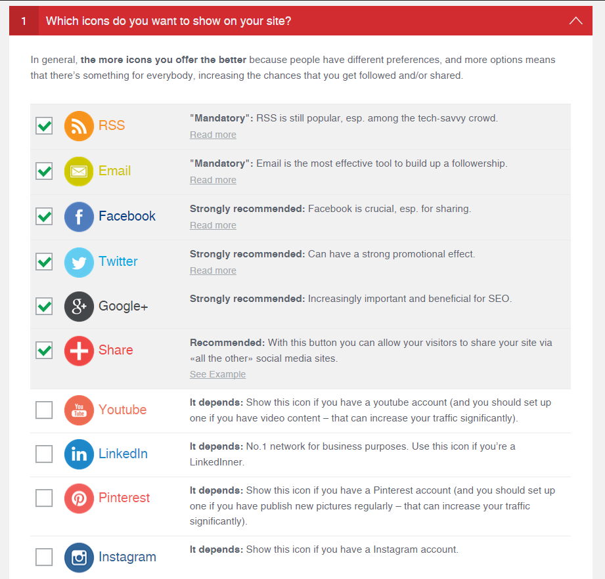Collapse the icons section with the chevron
Viewport: 605px width, 579px height.
coord(576,20)
